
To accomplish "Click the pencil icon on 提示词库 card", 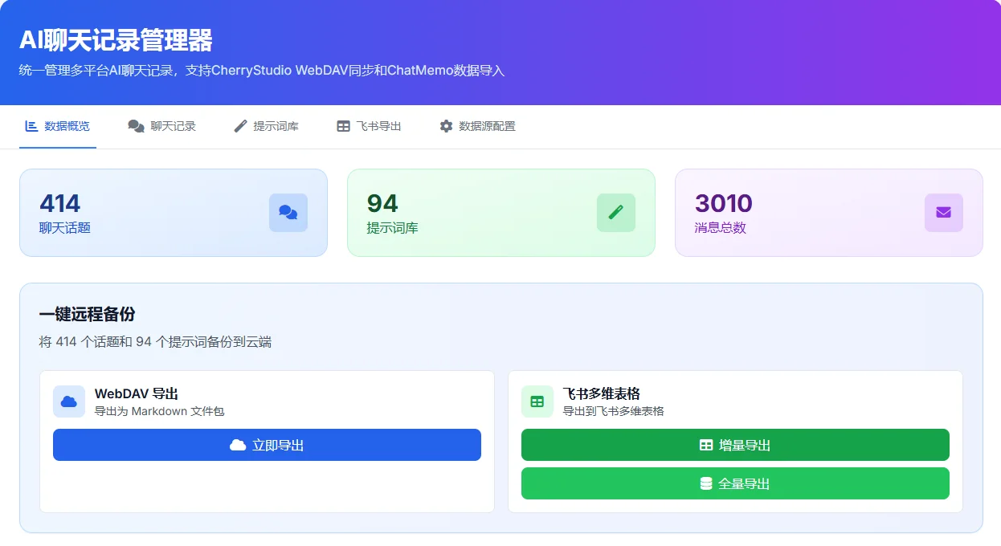I will (x=616, y=213).
